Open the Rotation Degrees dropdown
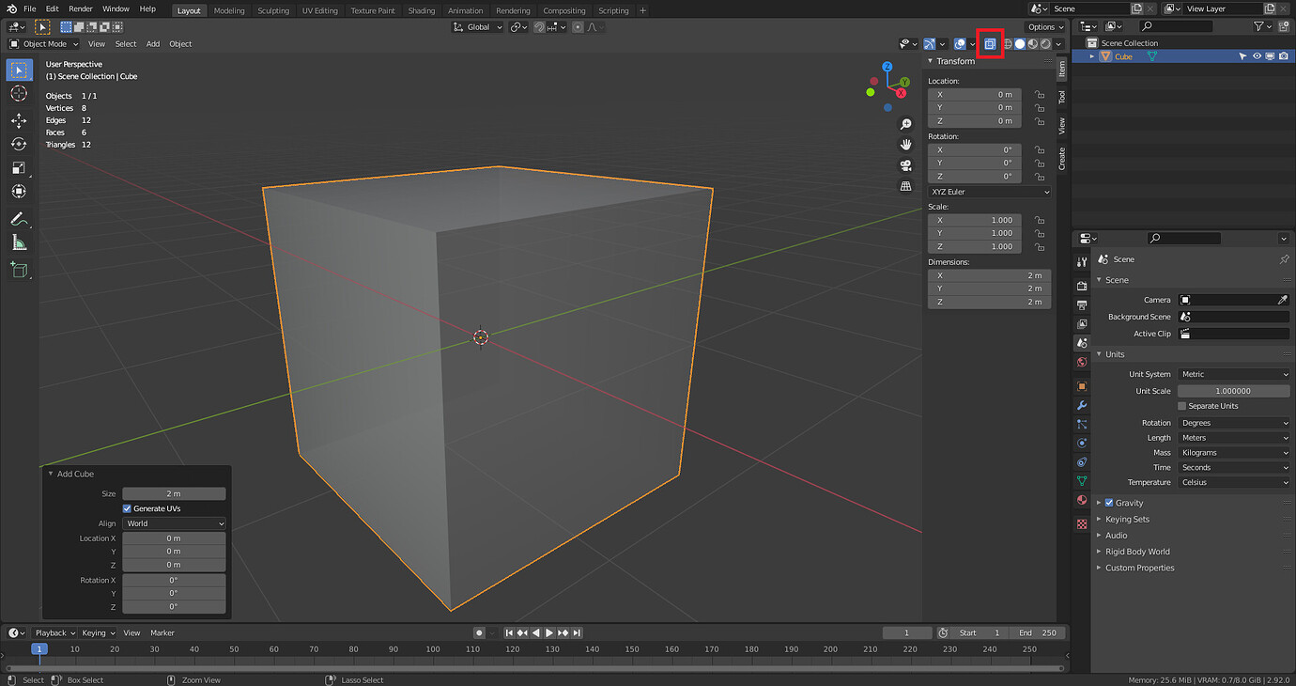The width and height of the screenshot is (1296, 686). click(x=1234, y=423)
